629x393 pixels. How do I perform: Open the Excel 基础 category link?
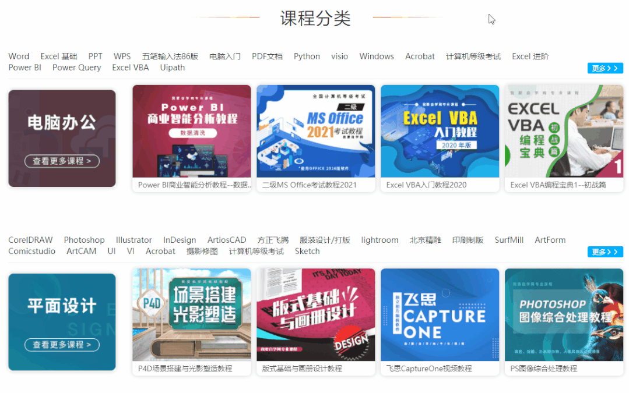click(58, 56)
